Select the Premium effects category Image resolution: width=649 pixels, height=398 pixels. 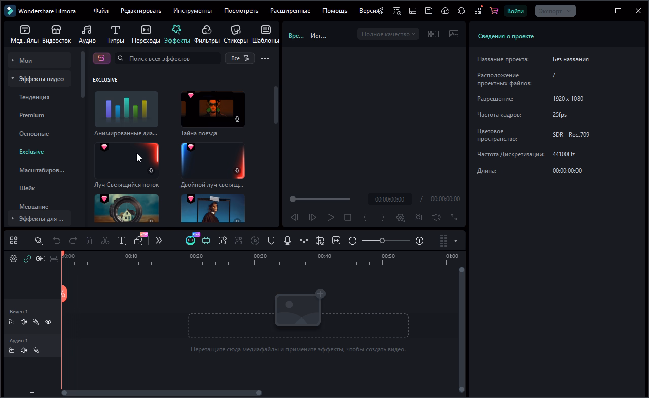click(x=31, y=115)
